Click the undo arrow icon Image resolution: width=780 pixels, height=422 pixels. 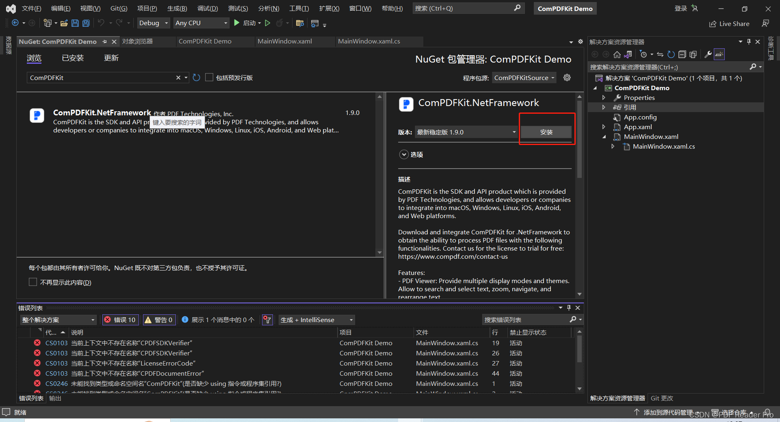point(101,23)
